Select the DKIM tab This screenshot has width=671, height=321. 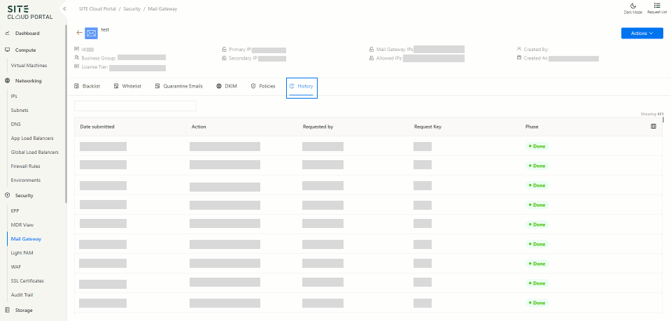(227, 86)
